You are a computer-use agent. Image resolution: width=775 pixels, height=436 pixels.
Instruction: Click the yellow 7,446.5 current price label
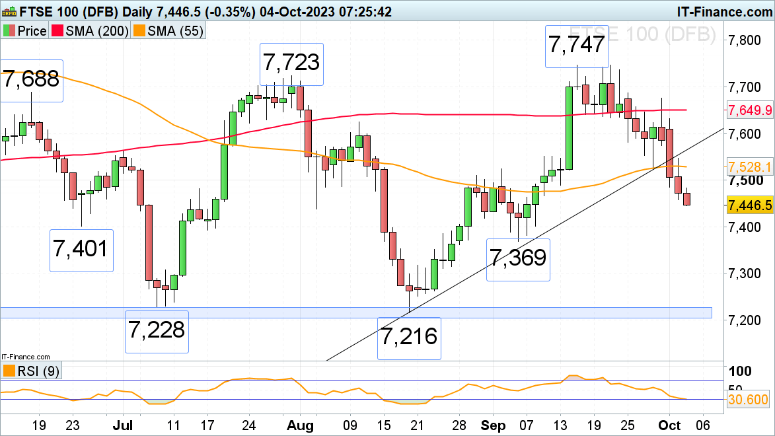750,205
